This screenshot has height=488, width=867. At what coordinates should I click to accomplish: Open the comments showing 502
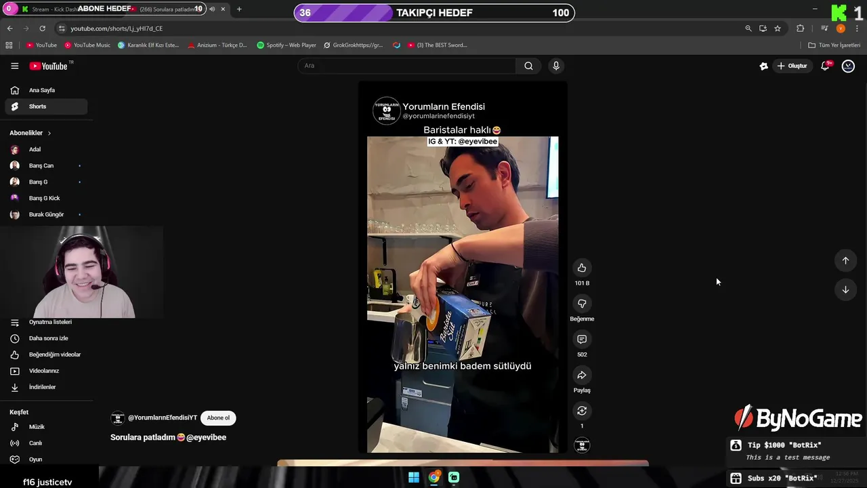pyautogui.click(x=582, y=339)
